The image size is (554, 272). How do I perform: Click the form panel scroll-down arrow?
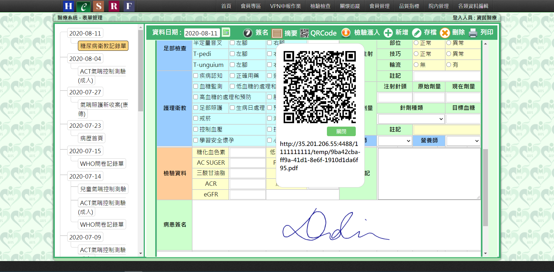pyautogui.click(x=485, y=253)
